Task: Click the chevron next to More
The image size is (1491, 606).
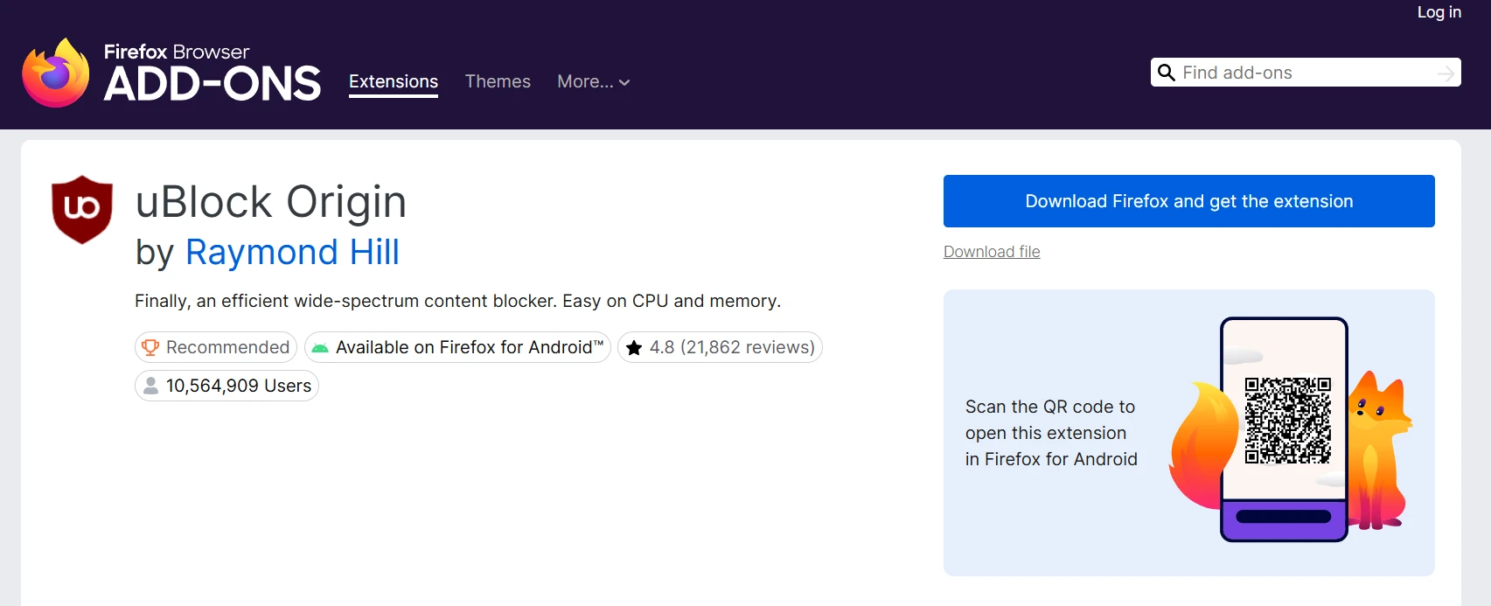Action: point(624,82)
